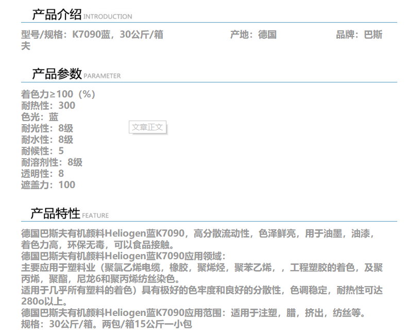This screenshot has width=406, height=336.
Task: Click the 产品参数 section heading
Action: click(56, 74)
